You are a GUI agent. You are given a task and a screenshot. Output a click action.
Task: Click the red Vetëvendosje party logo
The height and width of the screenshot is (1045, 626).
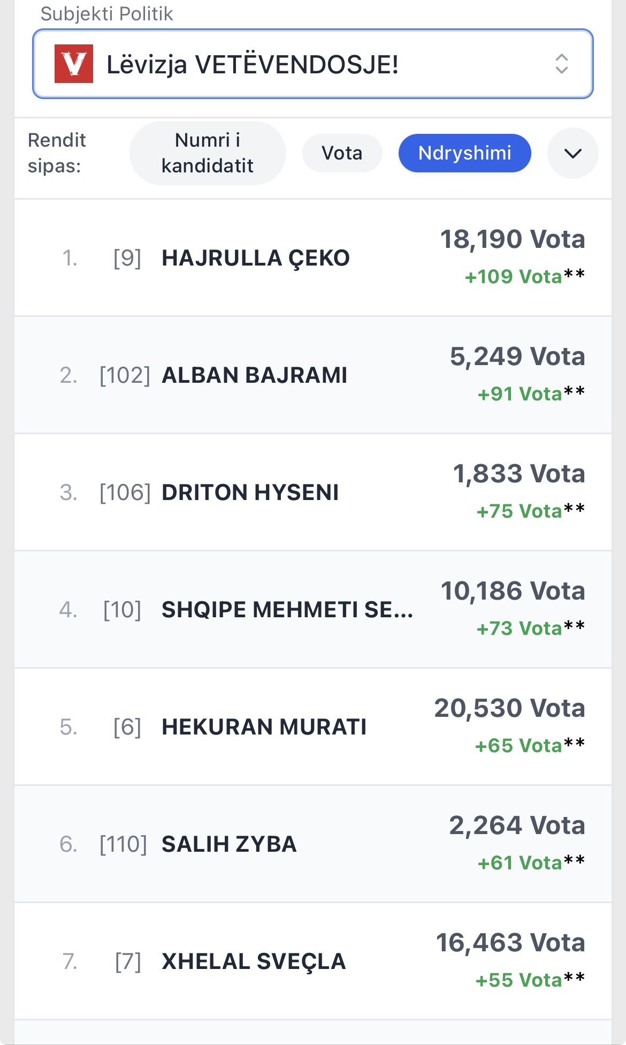[74, 64]
